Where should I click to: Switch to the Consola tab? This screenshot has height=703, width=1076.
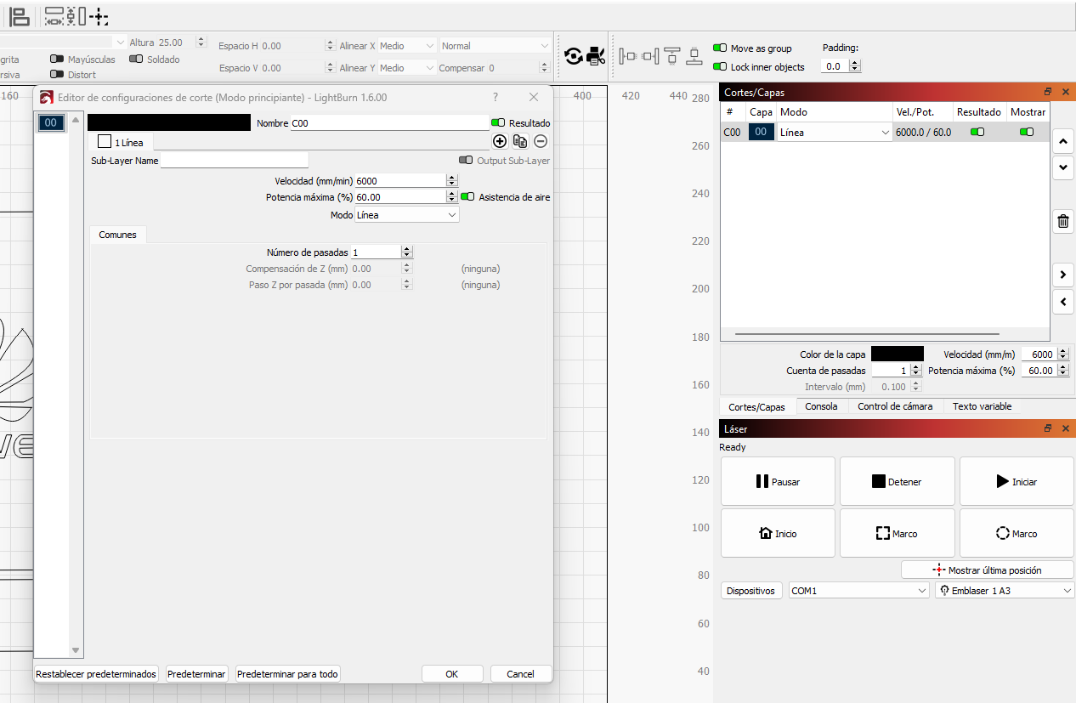click(x=821, y=406)
